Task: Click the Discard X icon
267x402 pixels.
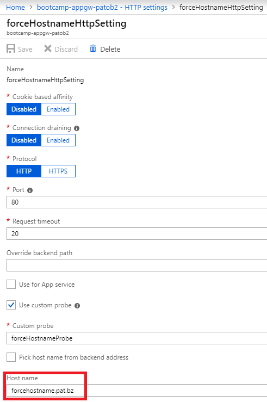Action: 48,48
